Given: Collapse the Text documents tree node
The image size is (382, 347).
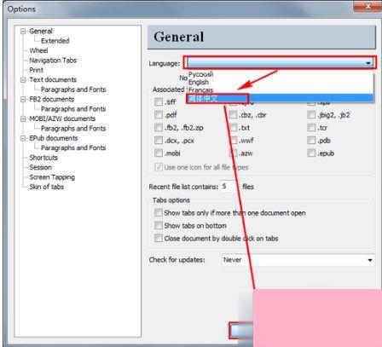Looking at the screenshot, I should click(23, 80).
